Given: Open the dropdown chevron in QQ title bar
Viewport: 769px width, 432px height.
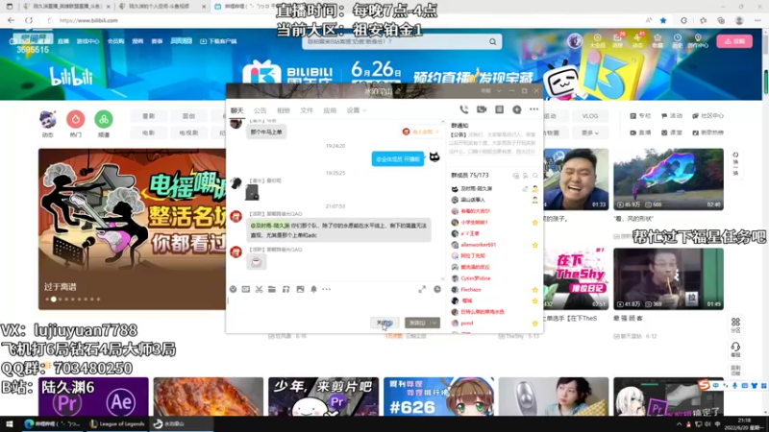Looking at the screenshot, I should [499, 91].
